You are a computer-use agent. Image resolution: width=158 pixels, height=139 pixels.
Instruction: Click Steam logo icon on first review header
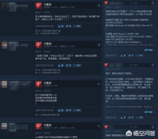pos(99,6)
